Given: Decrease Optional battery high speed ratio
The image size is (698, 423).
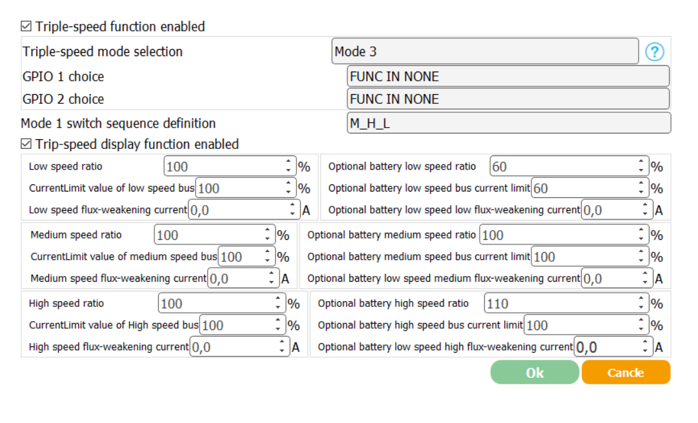Looking at the screenshot, I should (641, 308).
